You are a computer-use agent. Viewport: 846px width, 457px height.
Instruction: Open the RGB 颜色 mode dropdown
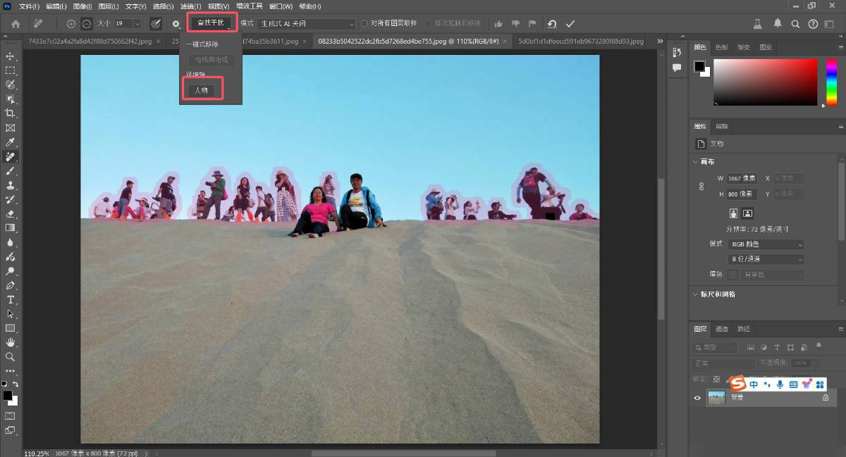[765, 244]
